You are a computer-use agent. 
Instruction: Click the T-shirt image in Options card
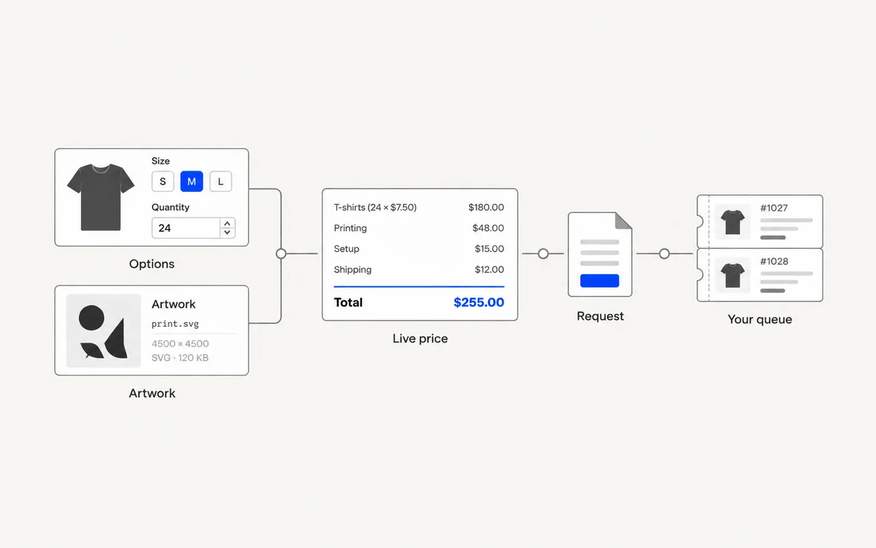[x=101, y=197]
